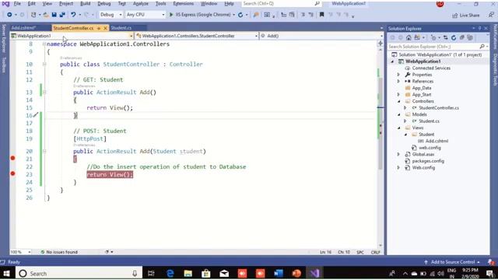Select StudentController.cs in Solution Explorer
498x280 pixels.
click(x=439, y=108)
